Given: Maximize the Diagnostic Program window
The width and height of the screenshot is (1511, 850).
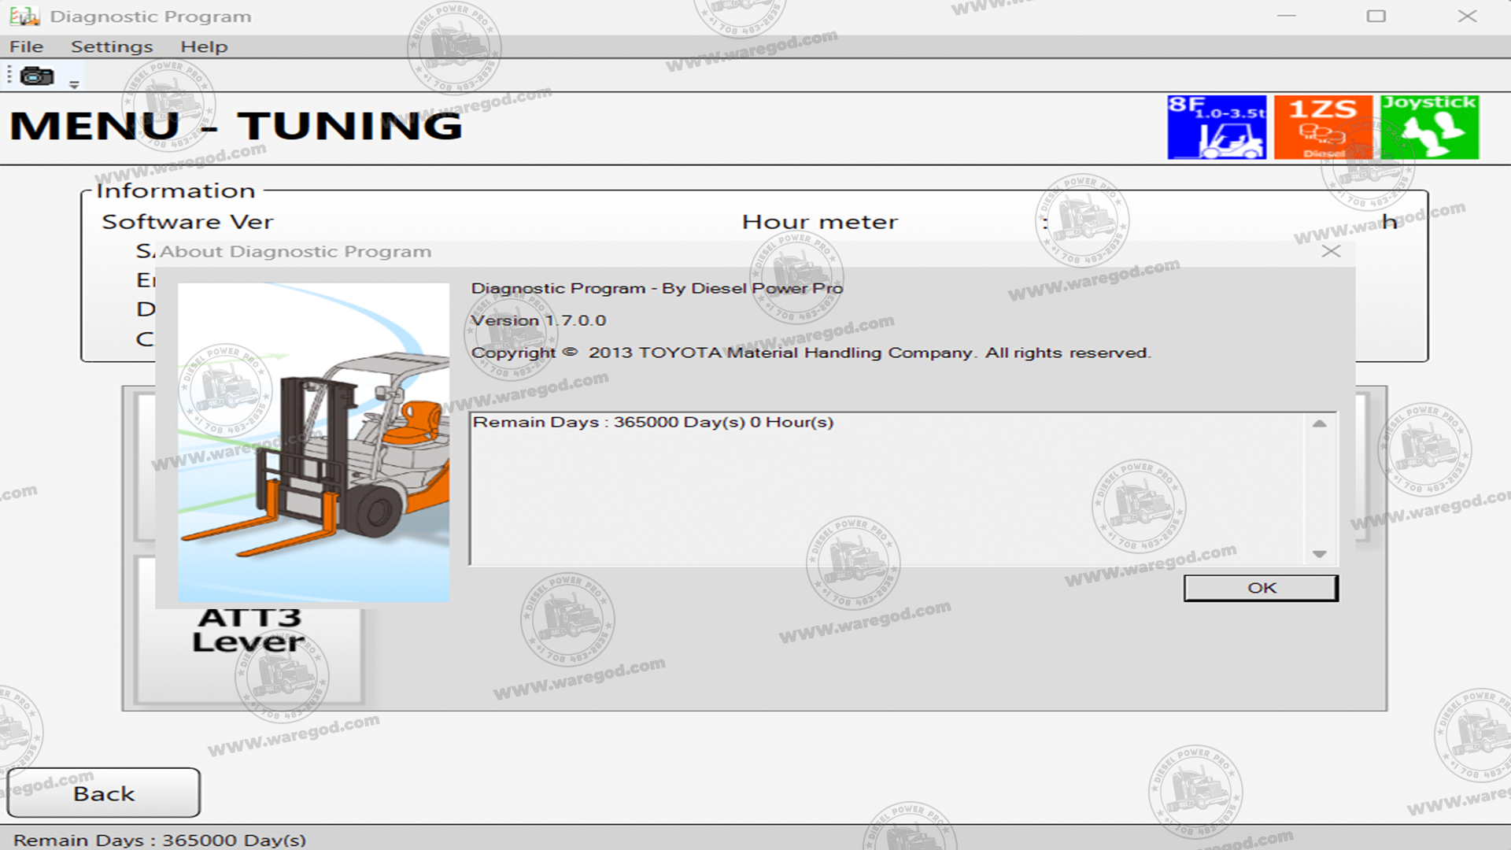Looking at the screenshot, I should 1376,16.
